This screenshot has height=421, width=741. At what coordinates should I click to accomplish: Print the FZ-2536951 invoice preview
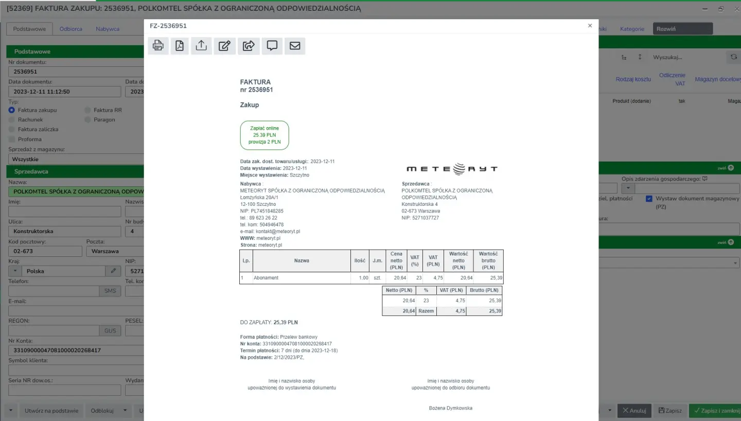(158, 46)
